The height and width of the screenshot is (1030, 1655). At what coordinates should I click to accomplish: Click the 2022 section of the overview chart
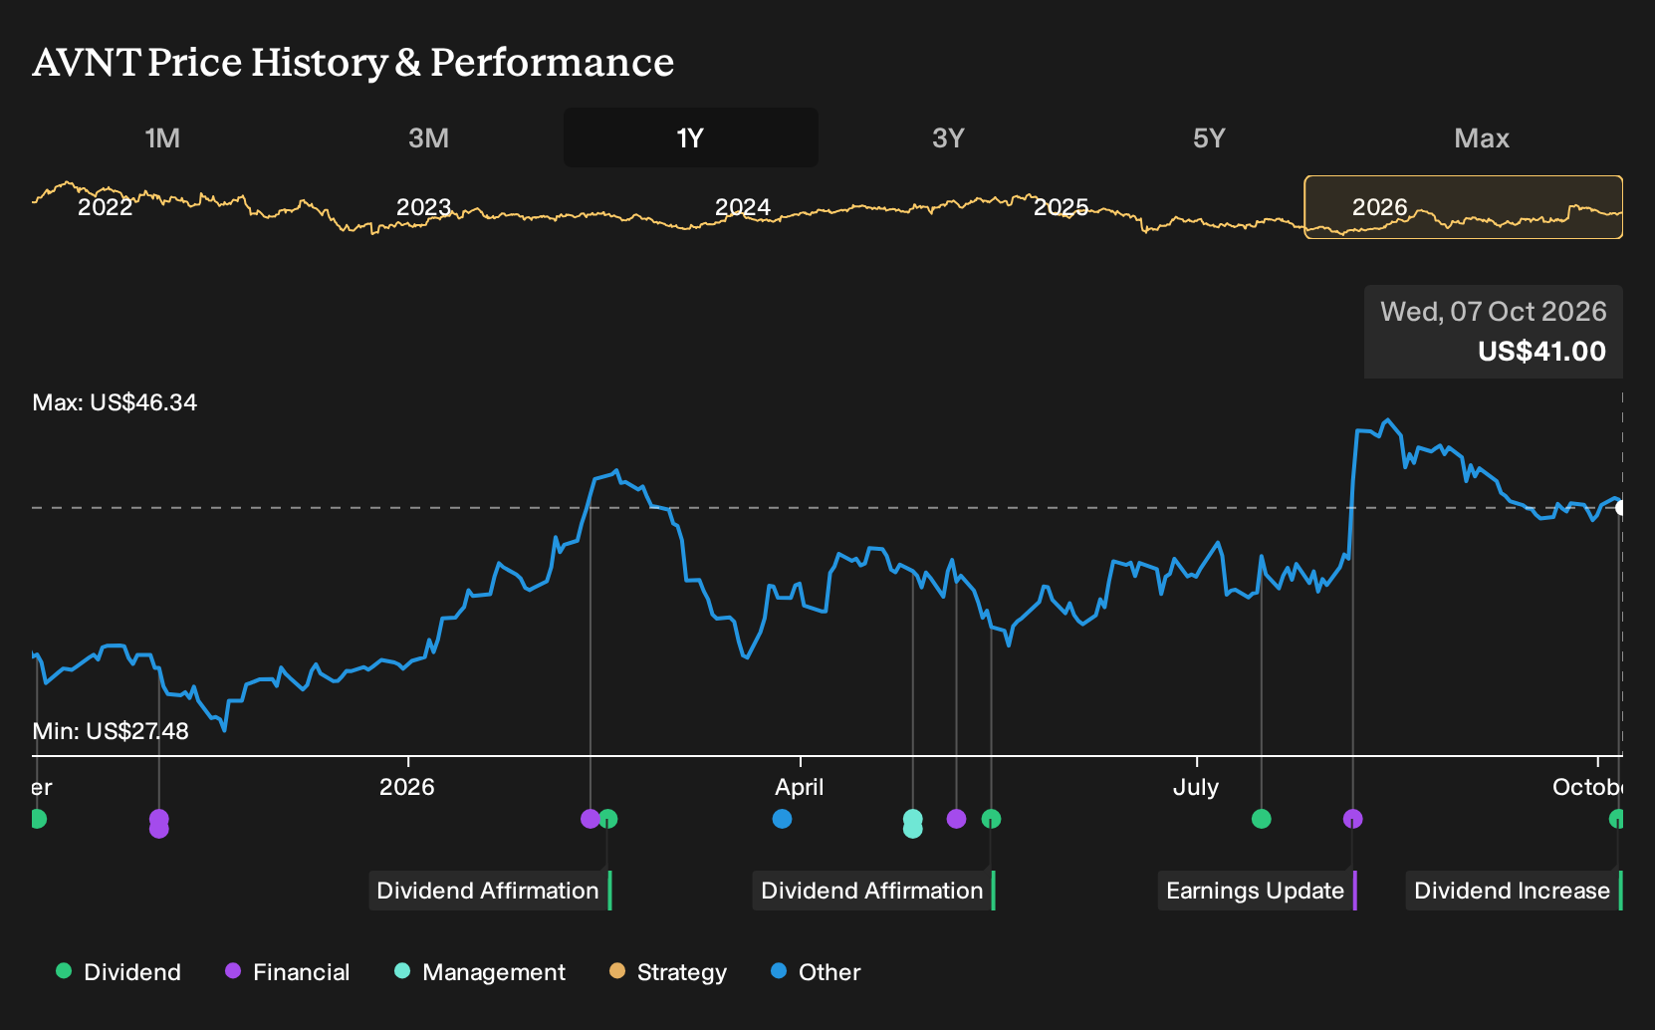pos(105,207)
